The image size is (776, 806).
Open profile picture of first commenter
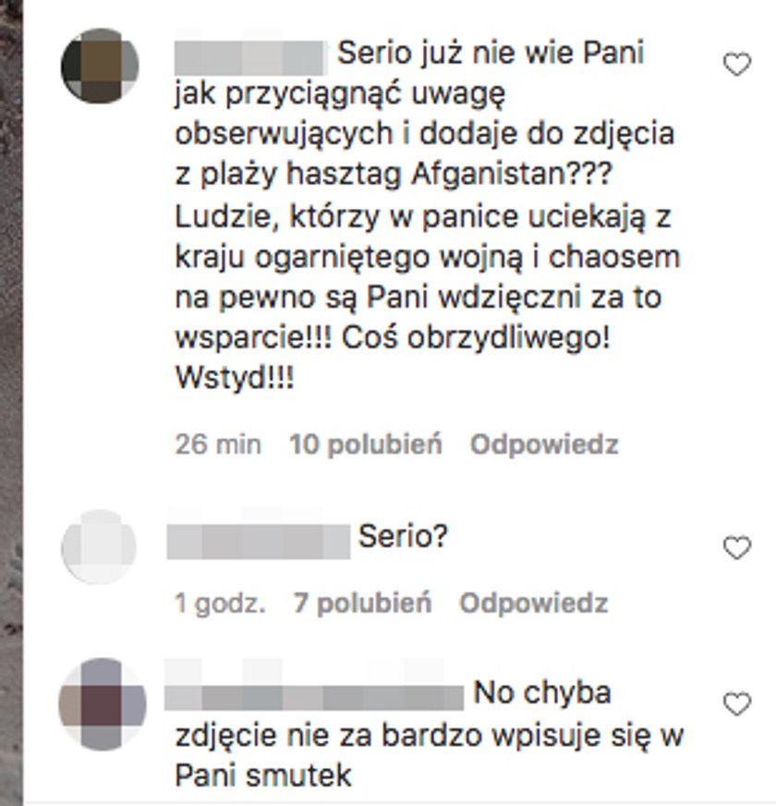coord(100,66)
